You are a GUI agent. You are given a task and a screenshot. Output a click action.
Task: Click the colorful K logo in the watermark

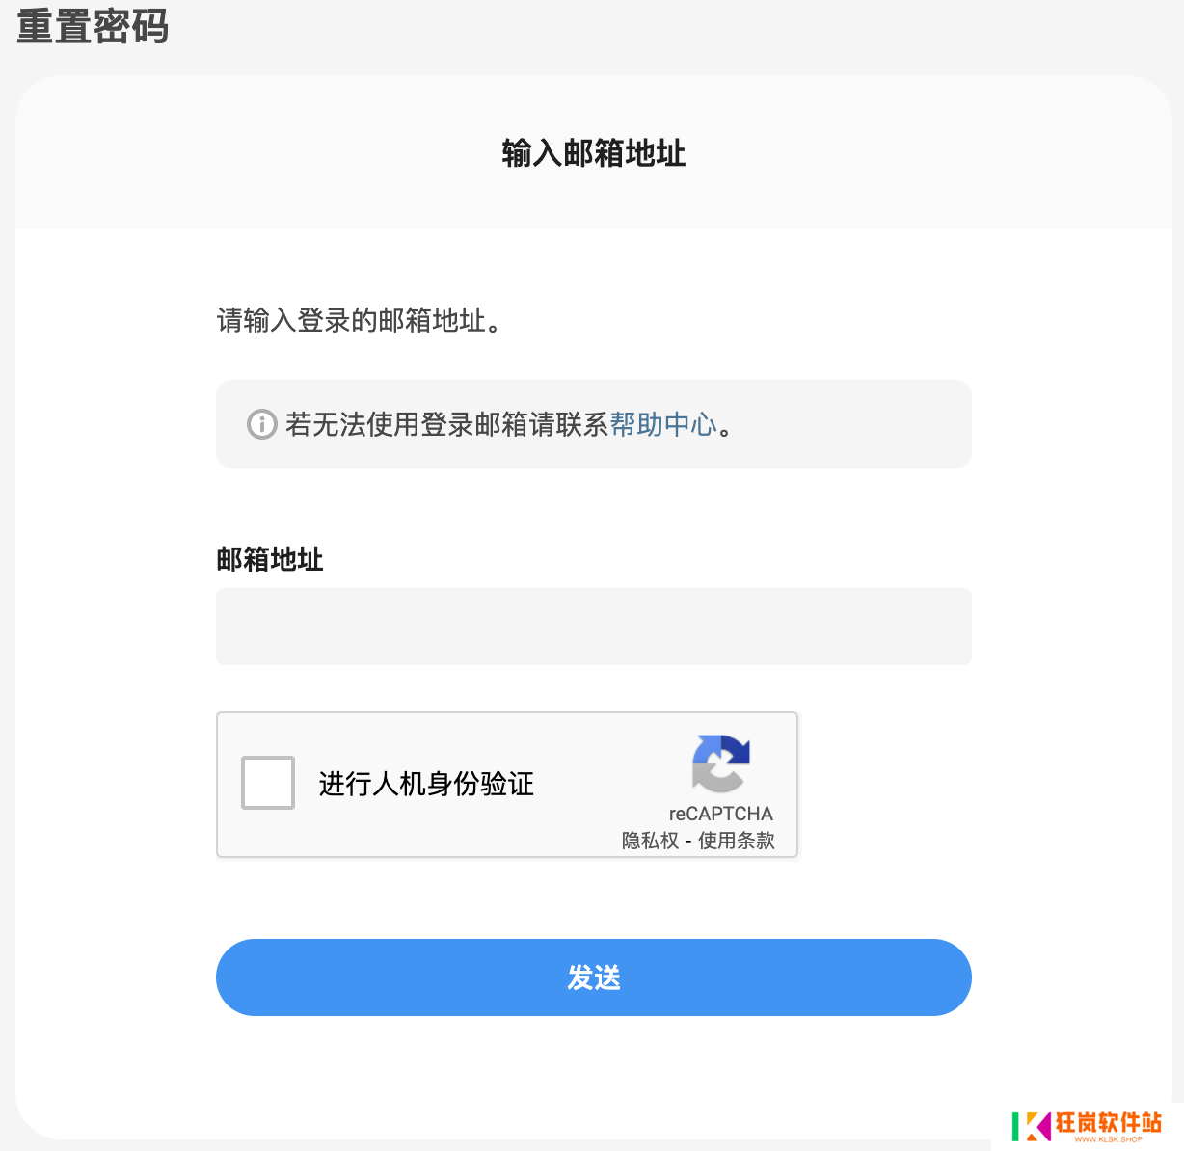click(1032, 1126)
